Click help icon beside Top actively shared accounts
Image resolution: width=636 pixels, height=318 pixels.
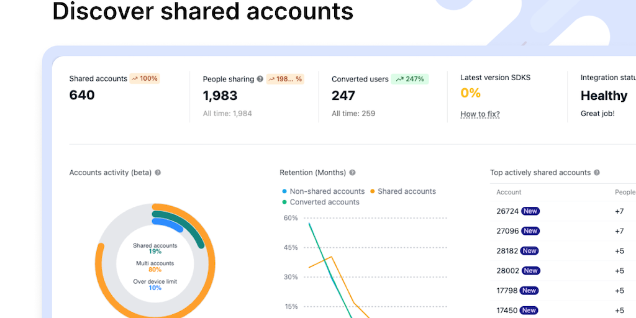(x=597, y=173)
